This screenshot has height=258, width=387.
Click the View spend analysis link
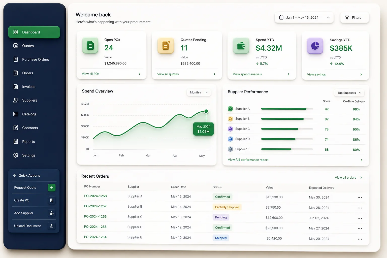coord(247,74)
